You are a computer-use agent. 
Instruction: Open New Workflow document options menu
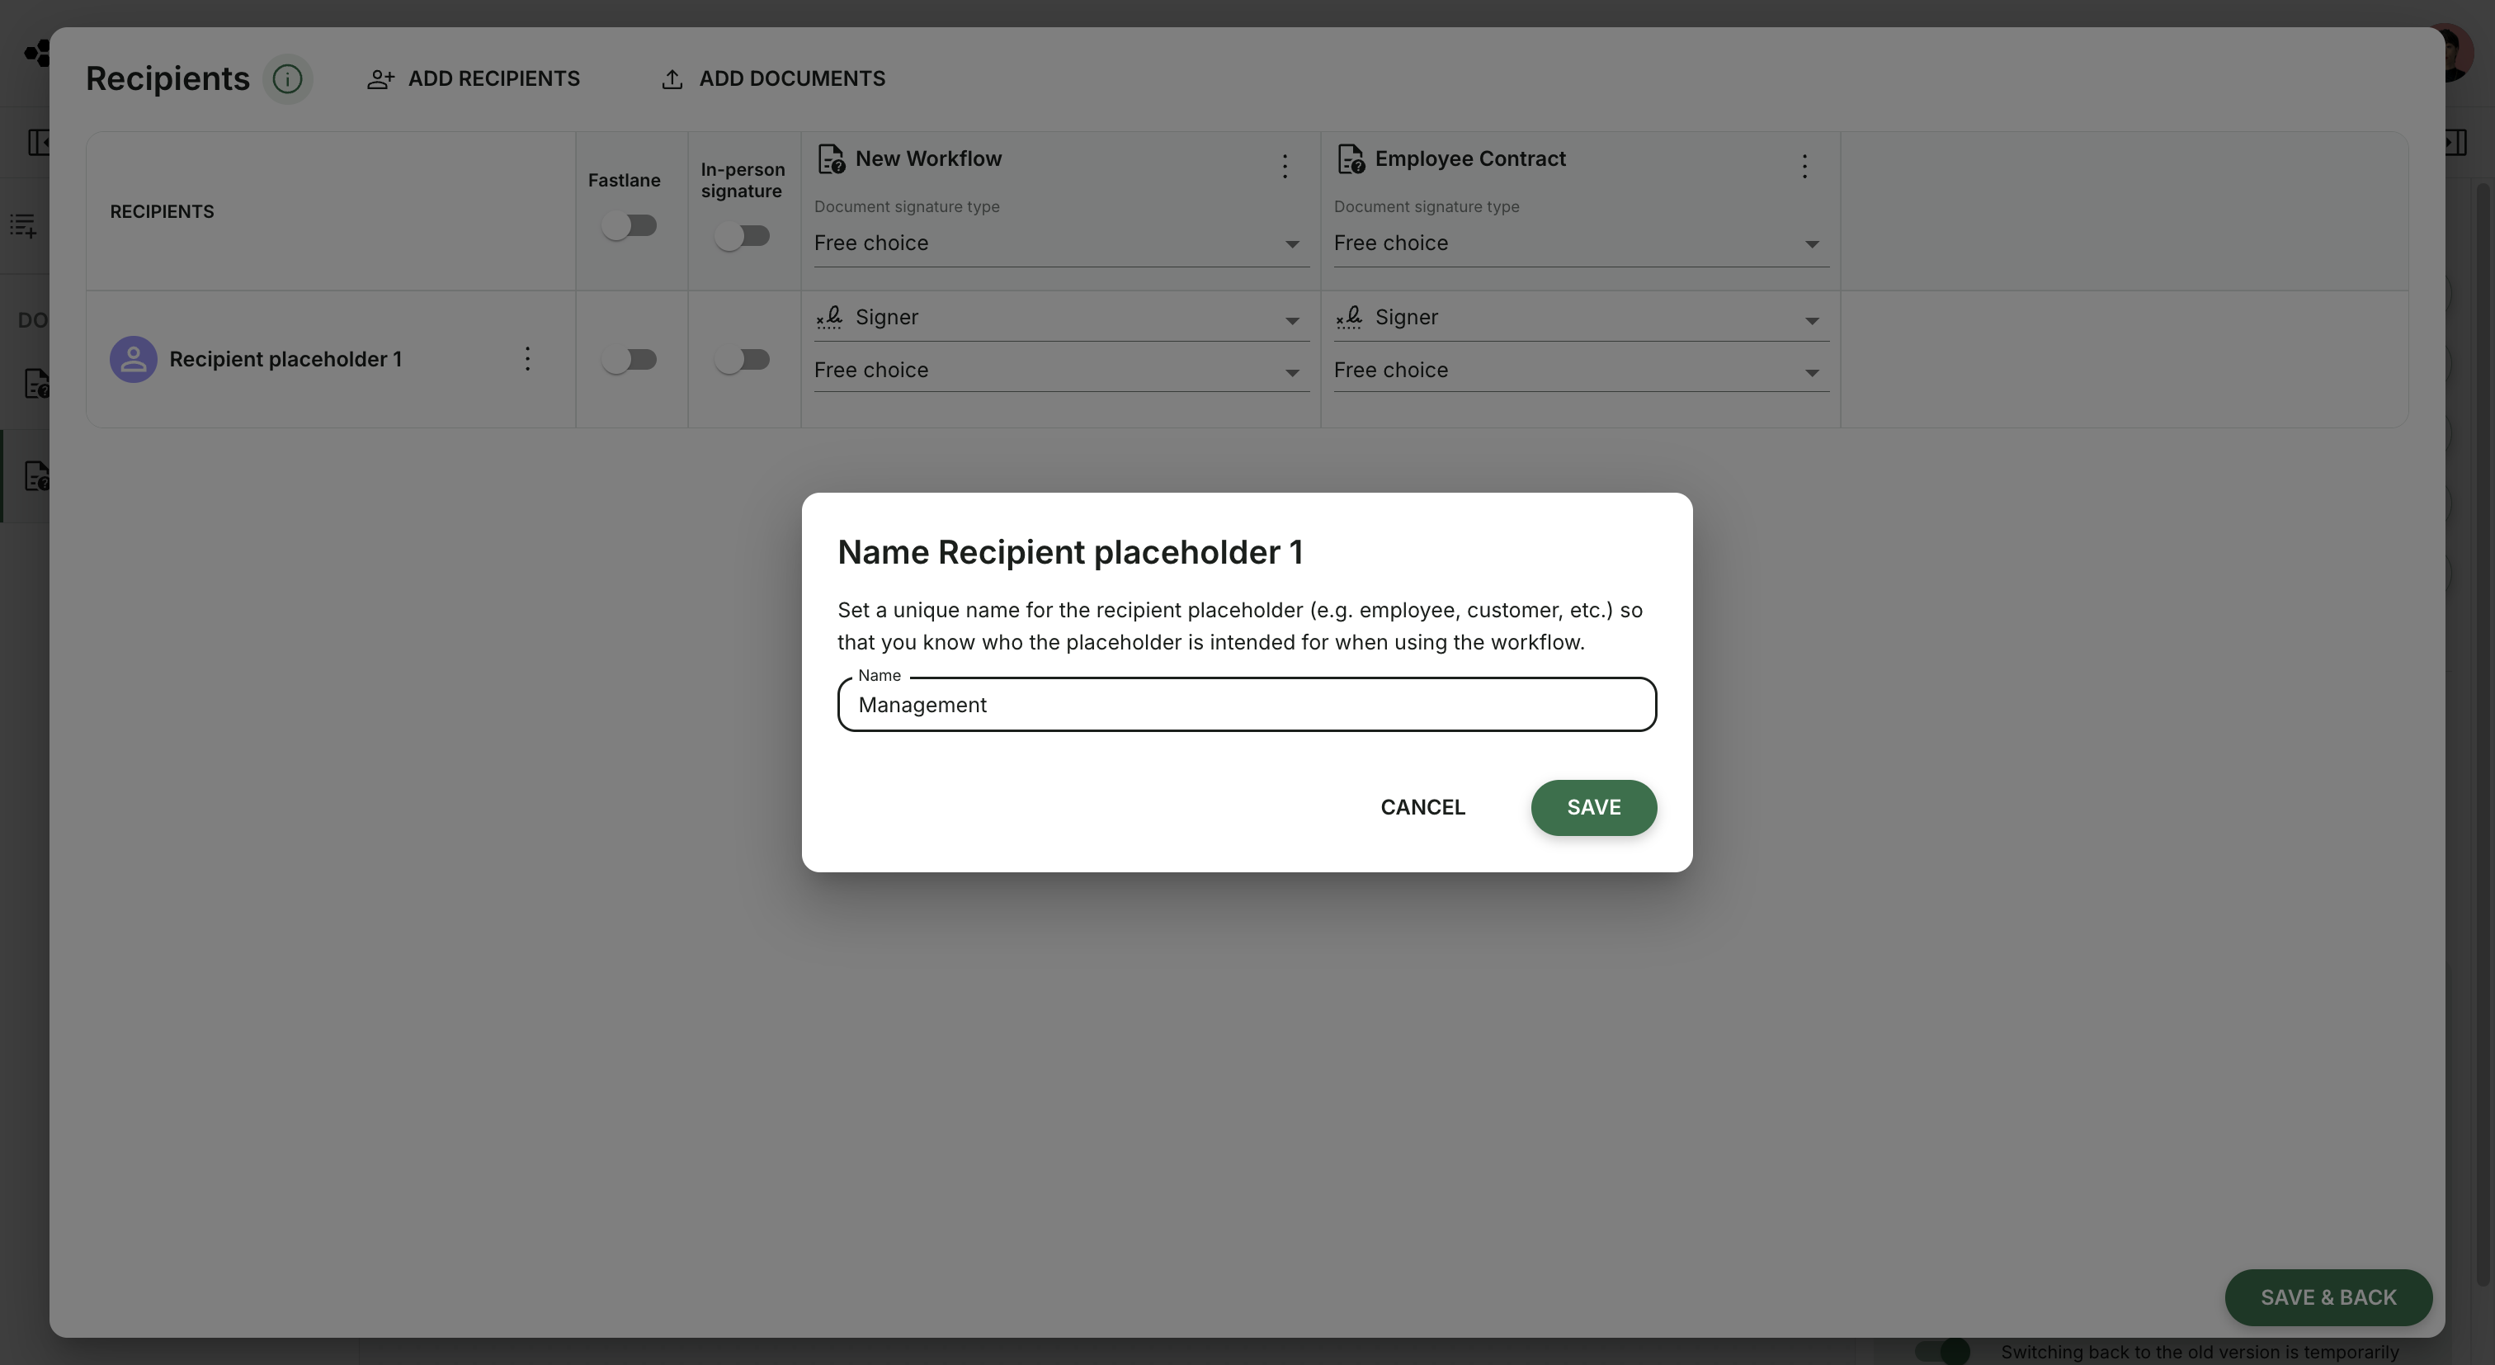pyautogui.click(x=1285, y=167)
